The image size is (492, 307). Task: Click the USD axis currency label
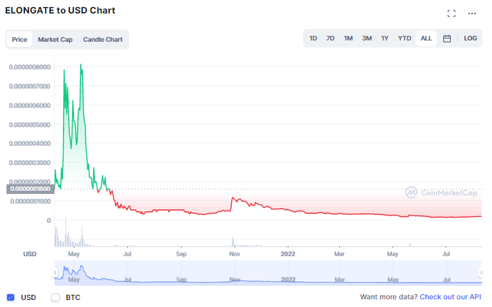coord(30,254)
